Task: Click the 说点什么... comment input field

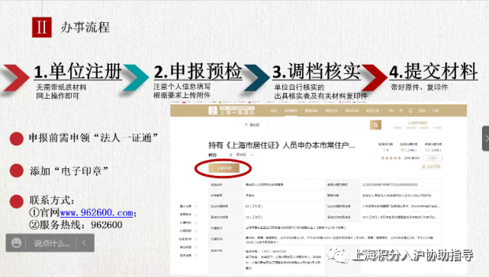Action: (x=52, y=243)
